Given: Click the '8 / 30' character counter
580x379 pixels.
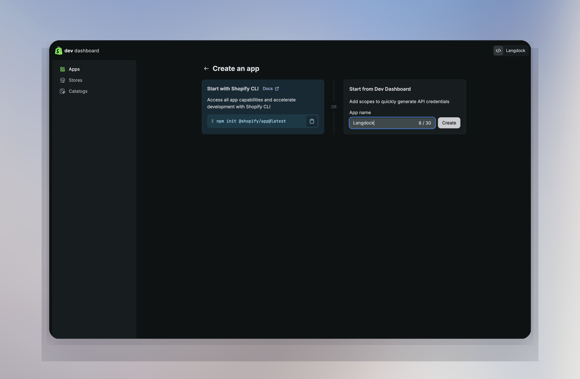Looking at the screenshot, I should click(x=425, y=123).
